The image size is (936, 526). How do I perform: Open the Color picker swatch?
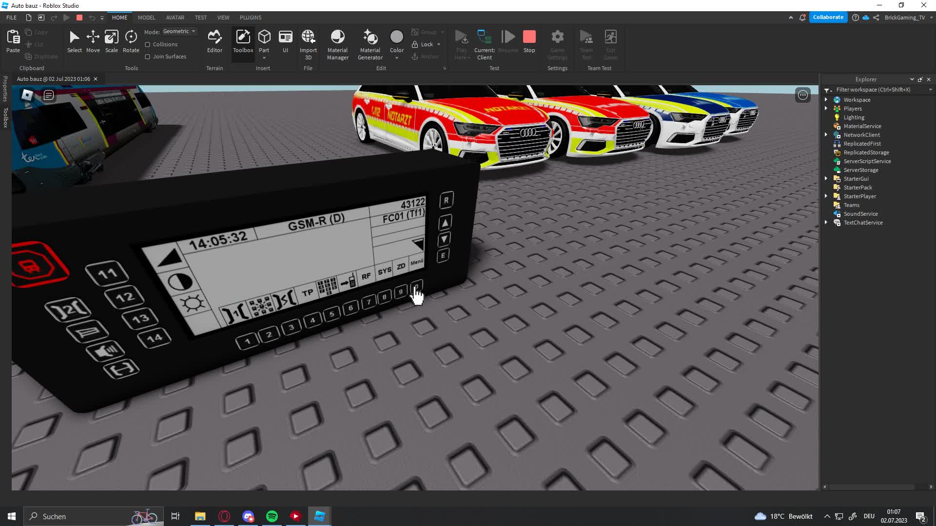point(396,37)
